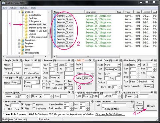This screenshot has width=160, height=123.
Task: Click the Dropbox folder icon in tree
Action: [x=23, y=44]
